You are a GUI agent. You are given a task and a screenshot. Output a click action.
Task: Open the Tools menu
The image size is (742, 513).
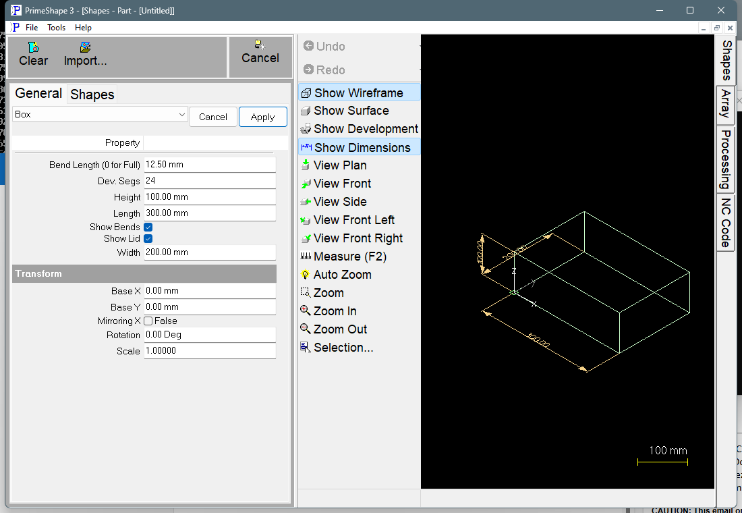[56, 28]
